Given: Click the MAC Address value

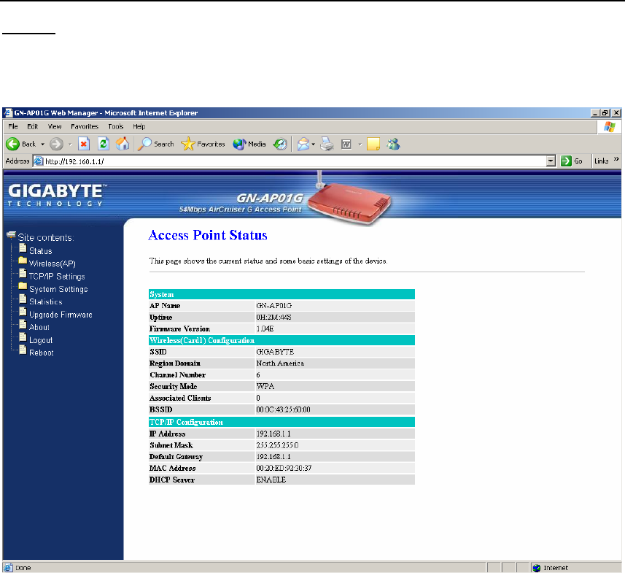Looking at the screenshot, I should 284,468.
